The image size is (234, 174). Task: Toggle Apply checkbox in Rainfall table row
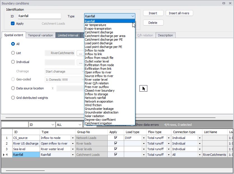click(x=116, y=154)
